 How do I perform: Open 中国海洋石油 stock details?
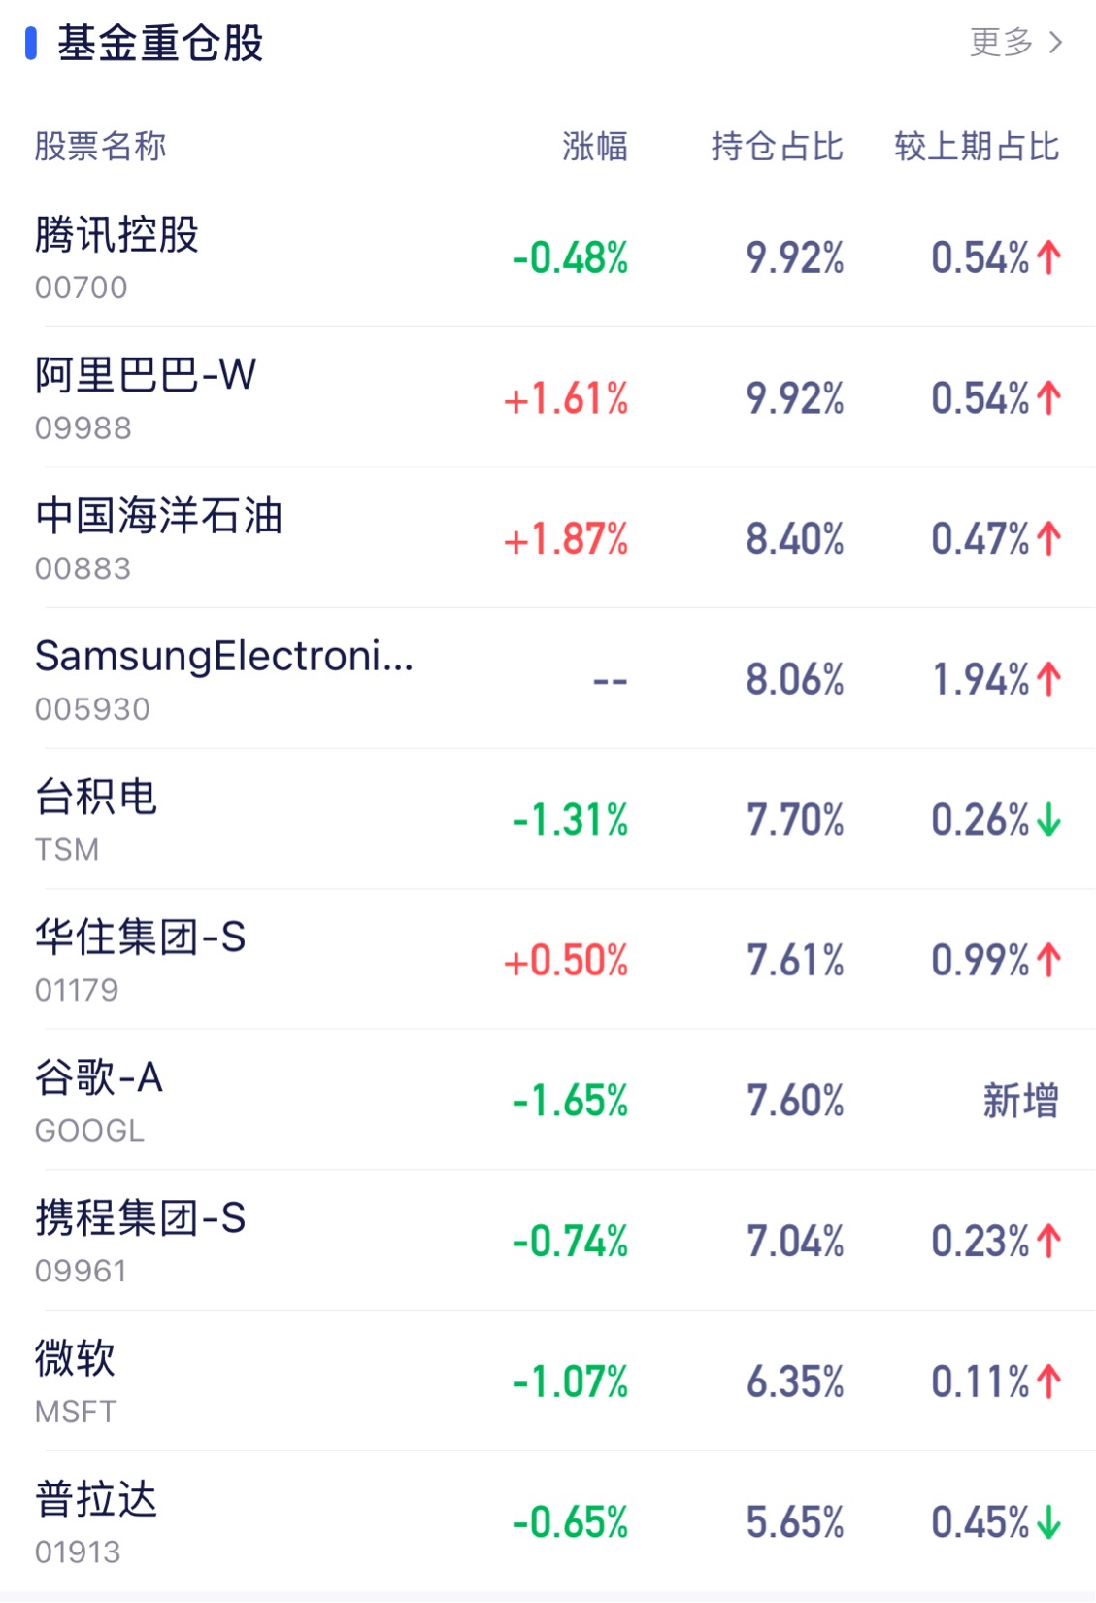pyautogui.click(x=158, y=517)
